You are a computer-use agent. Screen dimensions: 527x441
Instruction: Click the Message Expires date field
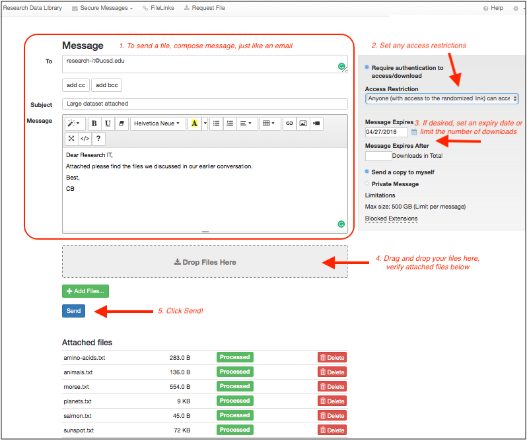click(386, 132)
